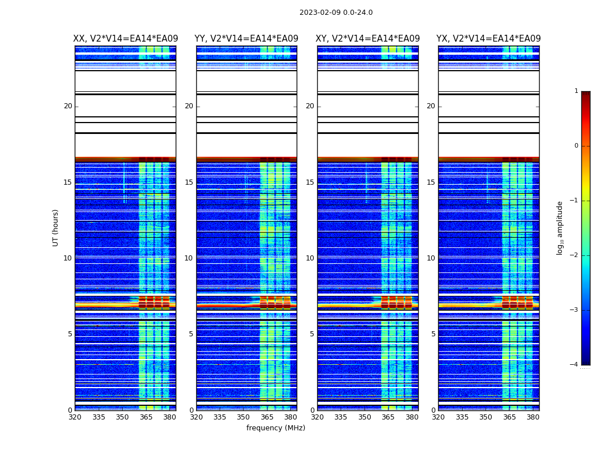Click the UT (hours) y-axis label
This screenshot has height=456, width=599.
(55, 228)
